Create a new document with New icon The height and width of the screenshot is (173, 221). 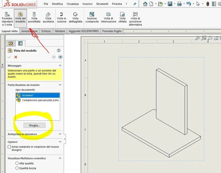[x=151, y=4]
